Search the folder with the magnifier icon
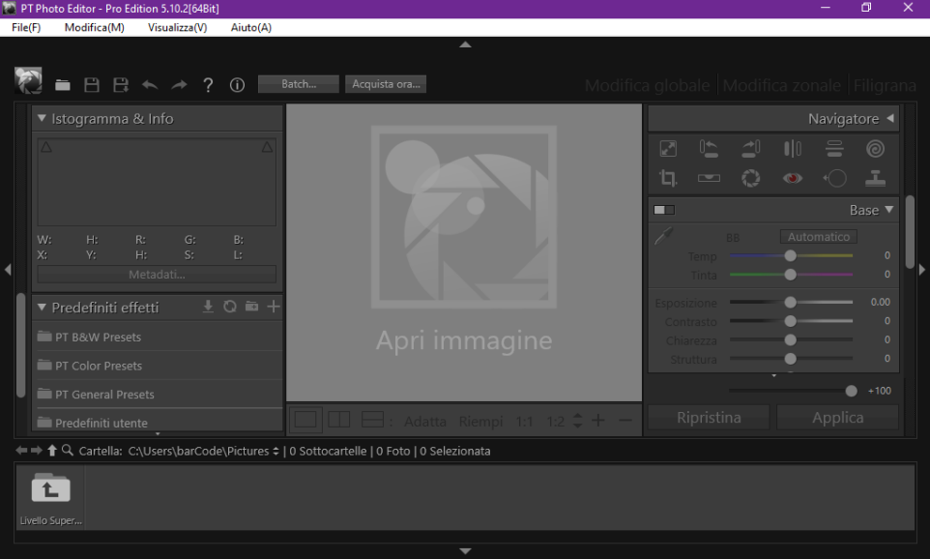The height and width of the screenshot is (559, 930). click(x=68, y=451)
